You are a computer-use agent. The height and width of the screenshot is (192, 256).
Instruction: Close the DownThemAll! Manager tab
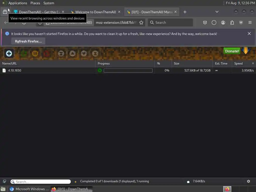tap(175, 12)
